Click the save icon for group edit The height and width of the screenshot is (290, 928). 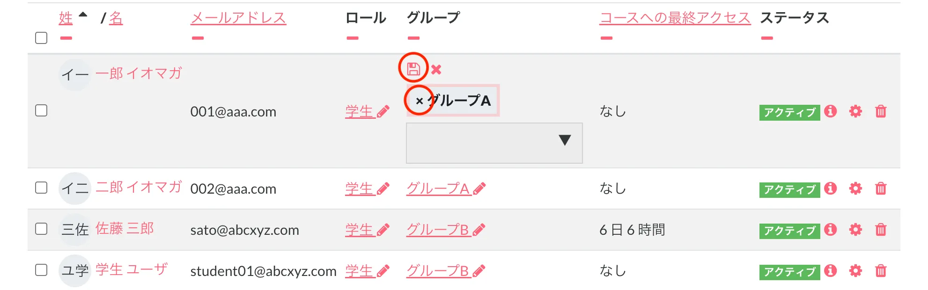[413, 69]
